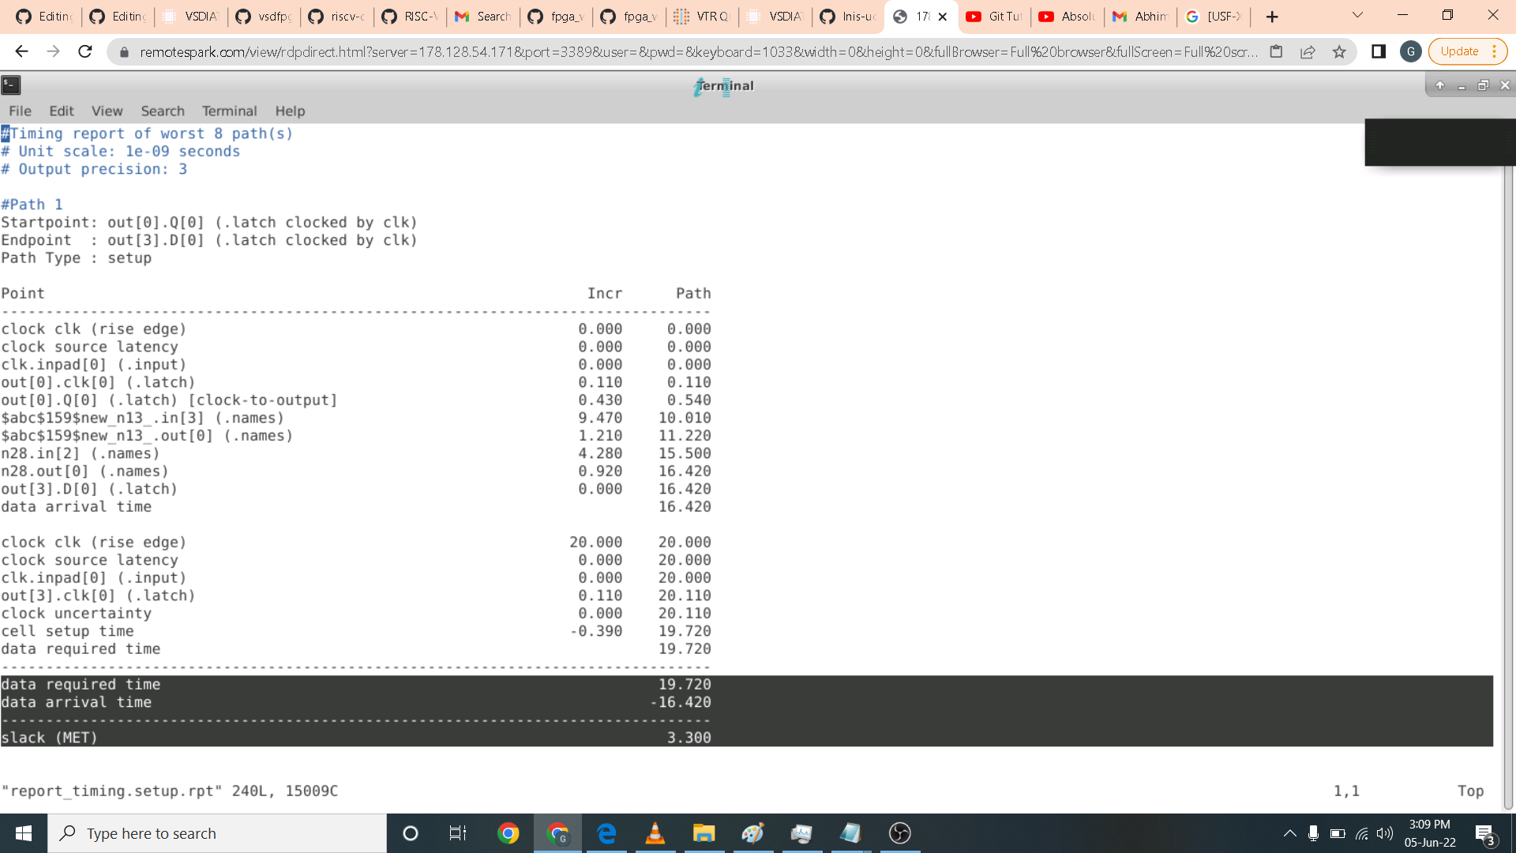Click the Windows taskbar search box
Image resolution: width=1516 pixels, height=853 pixels.
(217, 833)
